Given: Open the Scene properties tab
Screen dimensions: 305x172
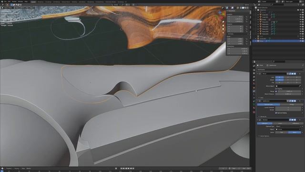Looking at the screenshot, I should [254, 80].
